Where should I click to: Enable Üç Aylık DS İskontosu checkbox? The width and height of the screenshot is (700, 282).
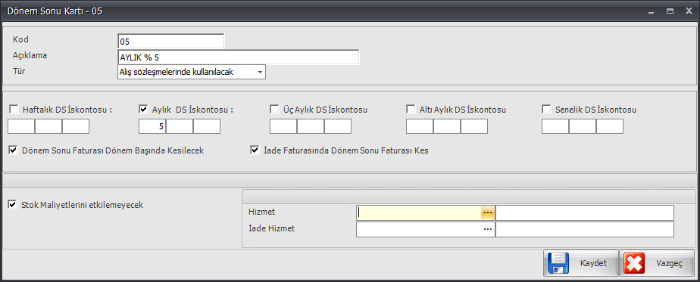[274, 109]
